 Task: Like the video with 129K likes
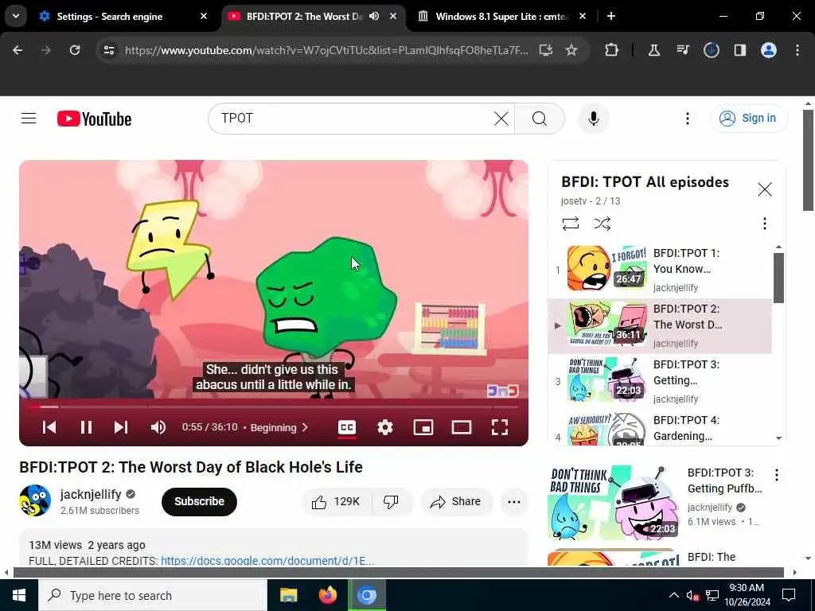point(337,501)
